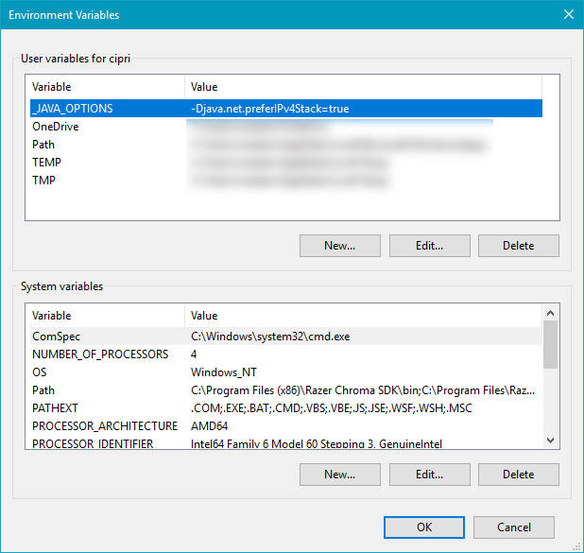This screenshot has width=584, height=553.
Task: Select the PATHEXT system variable
Action: click(286, 408)
